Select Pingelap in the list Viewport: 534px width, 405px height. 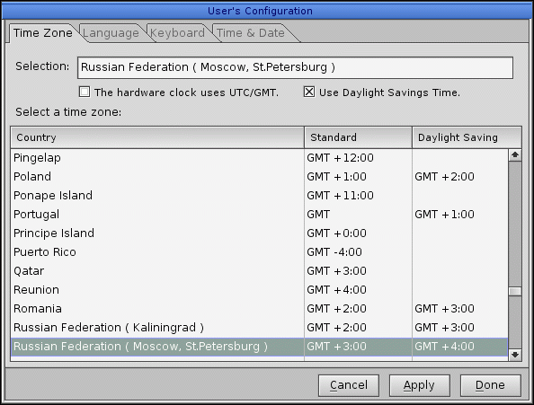coord(259,158)
